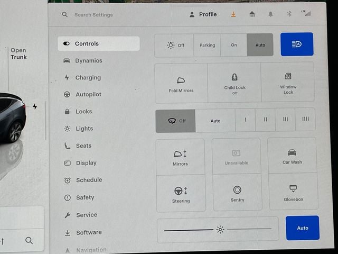Open Sentry mode control
The image size is (338, 254).
pos(237,193)
